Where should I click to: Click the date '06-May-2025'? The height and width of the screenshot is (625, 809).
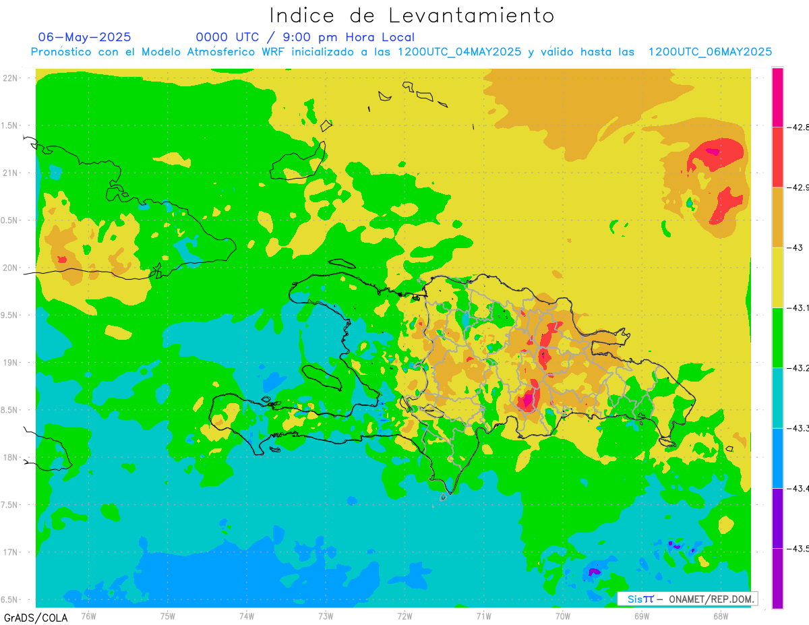[x=84, y=37]
